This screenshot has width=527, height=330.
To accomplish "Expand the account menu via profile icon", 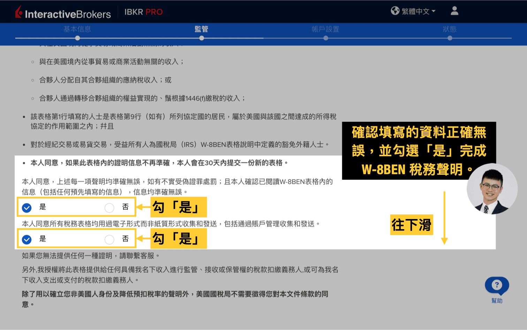I will pos(454,11).
